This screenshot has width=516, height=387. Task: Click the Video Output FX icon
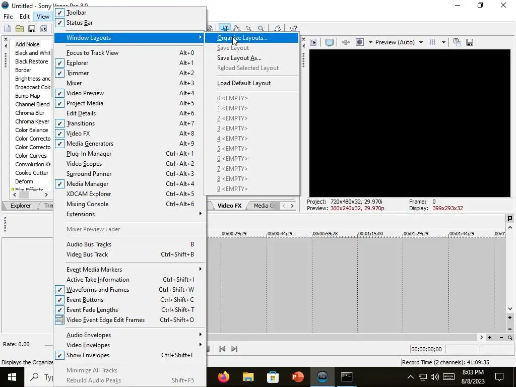point(346,42)
